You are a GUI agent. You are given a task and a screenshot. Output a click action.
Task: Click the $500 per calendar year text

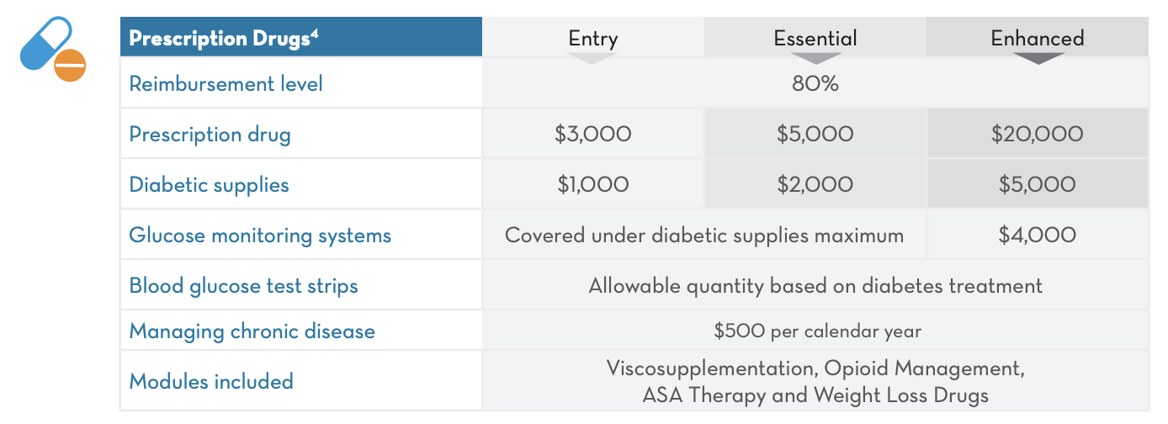pos(817,331)
